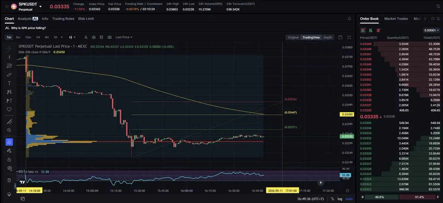Image resolution: width=443 pixels, height=203 pixels.
Task: Show both bids and asks order book view
Action: [363, 30]
